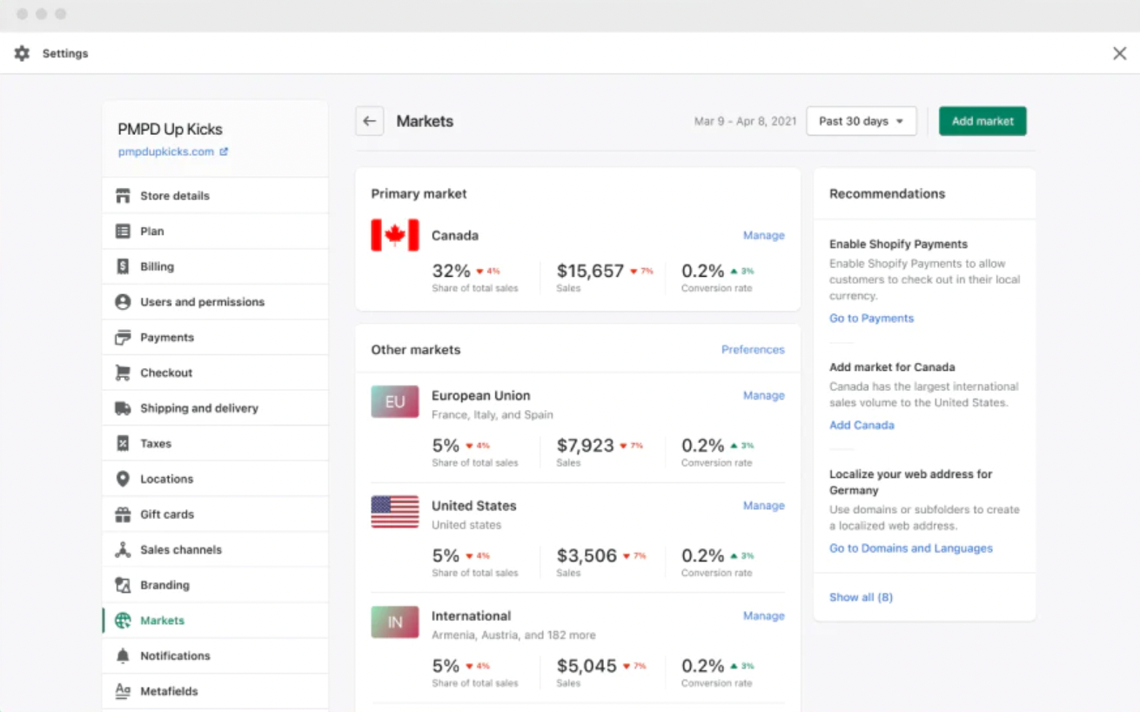Click the Locations pin icon
The image size is (1140, 712).
tap(123, 479)
